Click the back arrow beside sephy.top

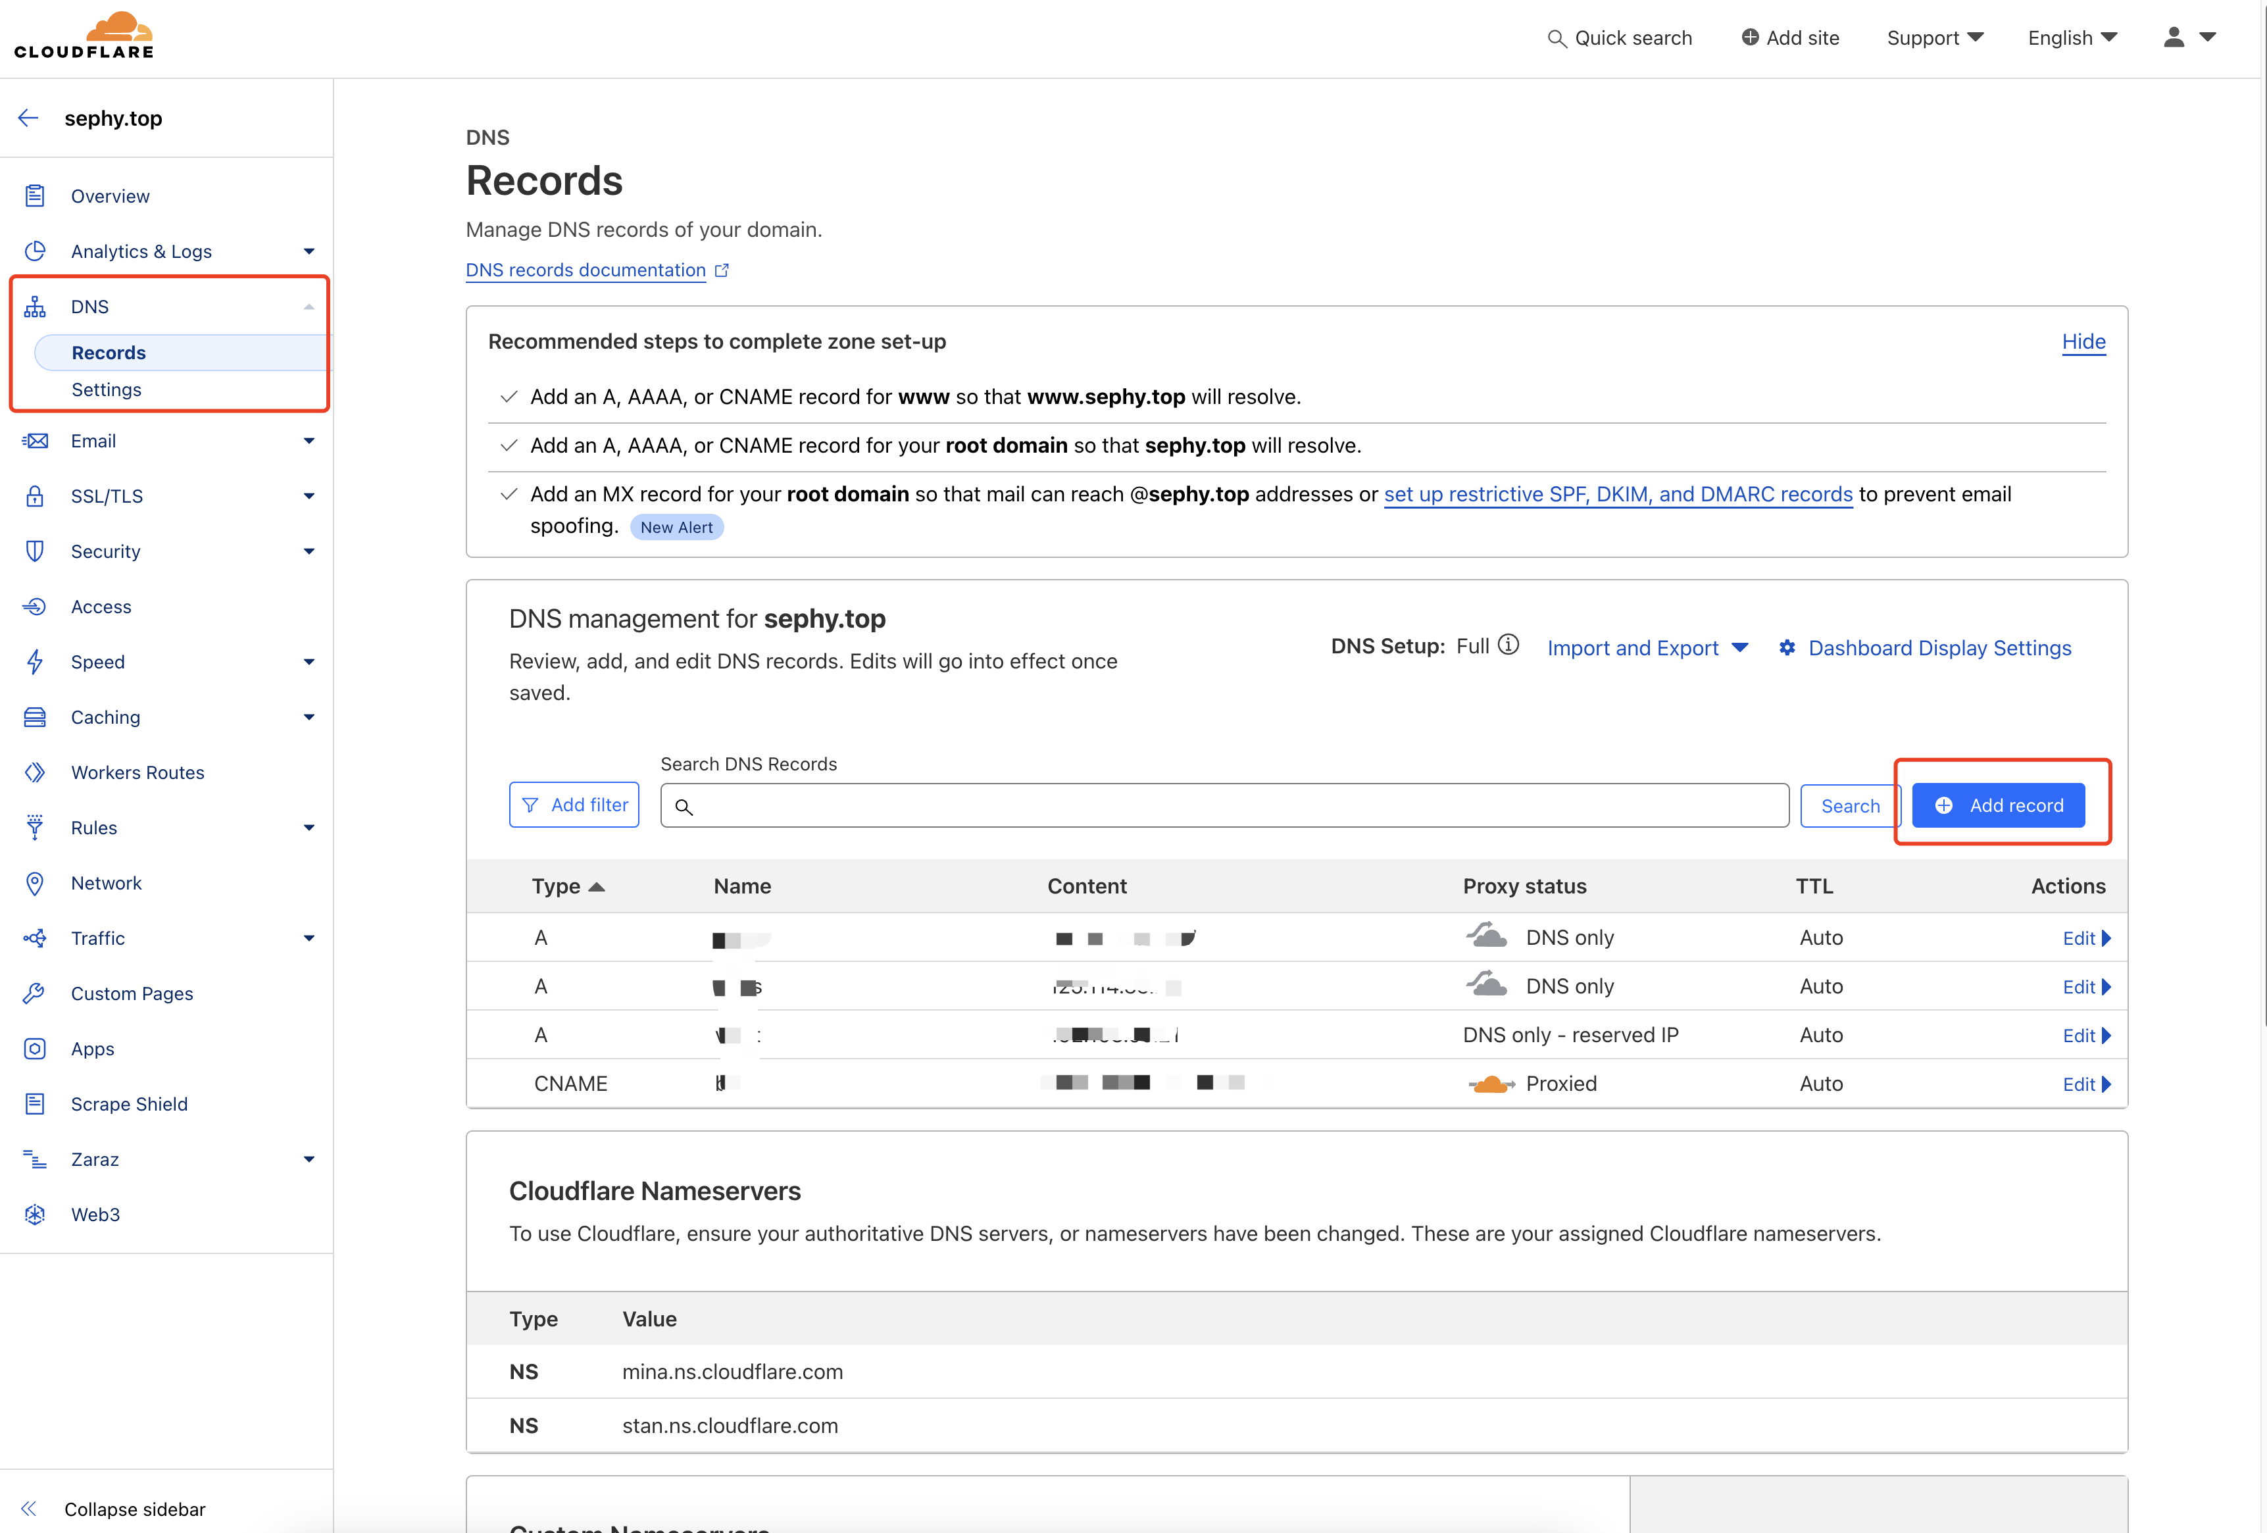[28, 118]
